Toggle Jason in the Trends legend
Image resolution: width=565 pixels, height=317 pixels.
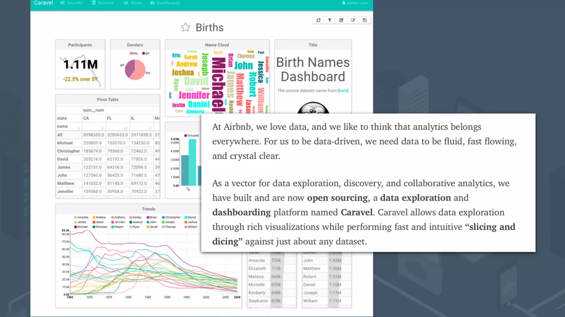click(98, 222)
